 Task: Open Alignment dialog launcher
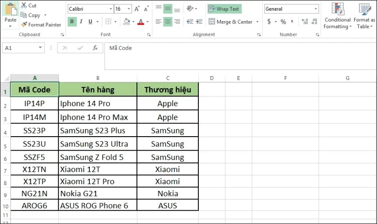tap(259, 35)
